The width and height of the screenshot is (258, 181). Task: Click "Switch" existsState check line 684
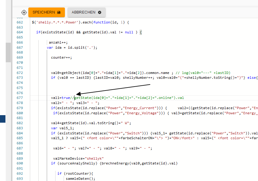tap(100, 133)
